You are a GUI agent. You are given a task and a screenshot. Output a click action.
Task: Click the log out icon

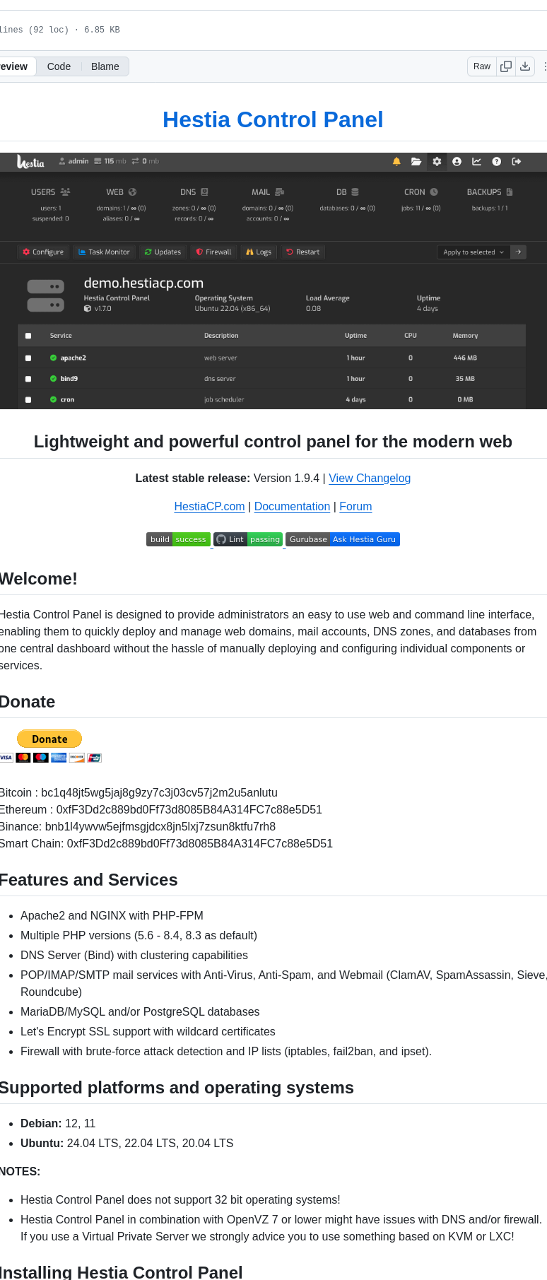coord(517,162)
